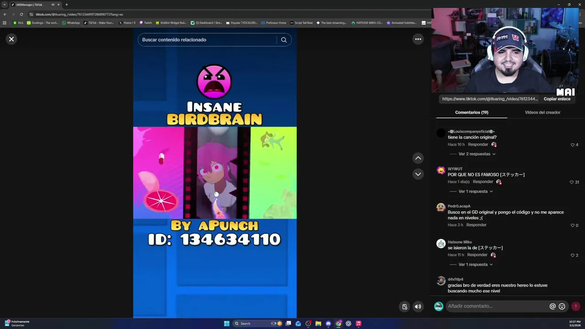Mute the TikTok tab via speaker icon
The height and width of the screenshot is (329, 585).
coord(53,5)
